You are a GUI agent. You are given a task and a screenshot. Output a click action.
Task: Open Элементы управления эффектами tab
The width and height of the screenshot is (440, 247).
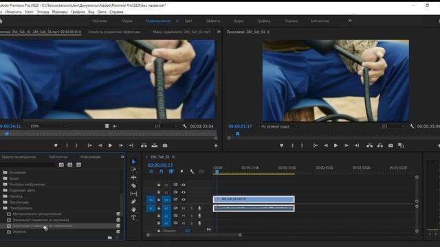(x=114, y=32)
